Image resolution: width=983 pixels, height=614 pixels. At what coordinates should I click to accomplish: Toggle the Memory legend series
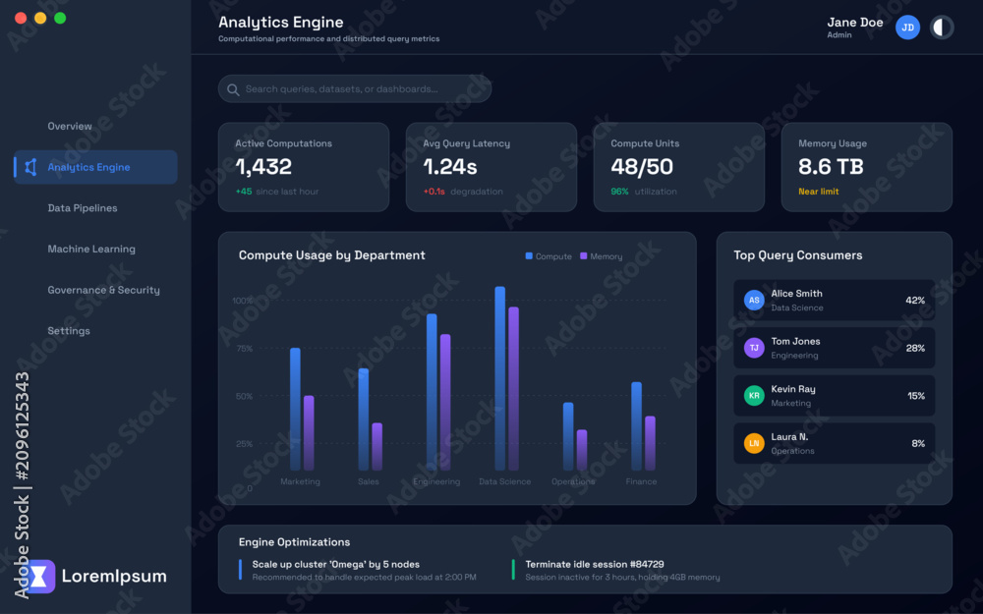point(602,256)
